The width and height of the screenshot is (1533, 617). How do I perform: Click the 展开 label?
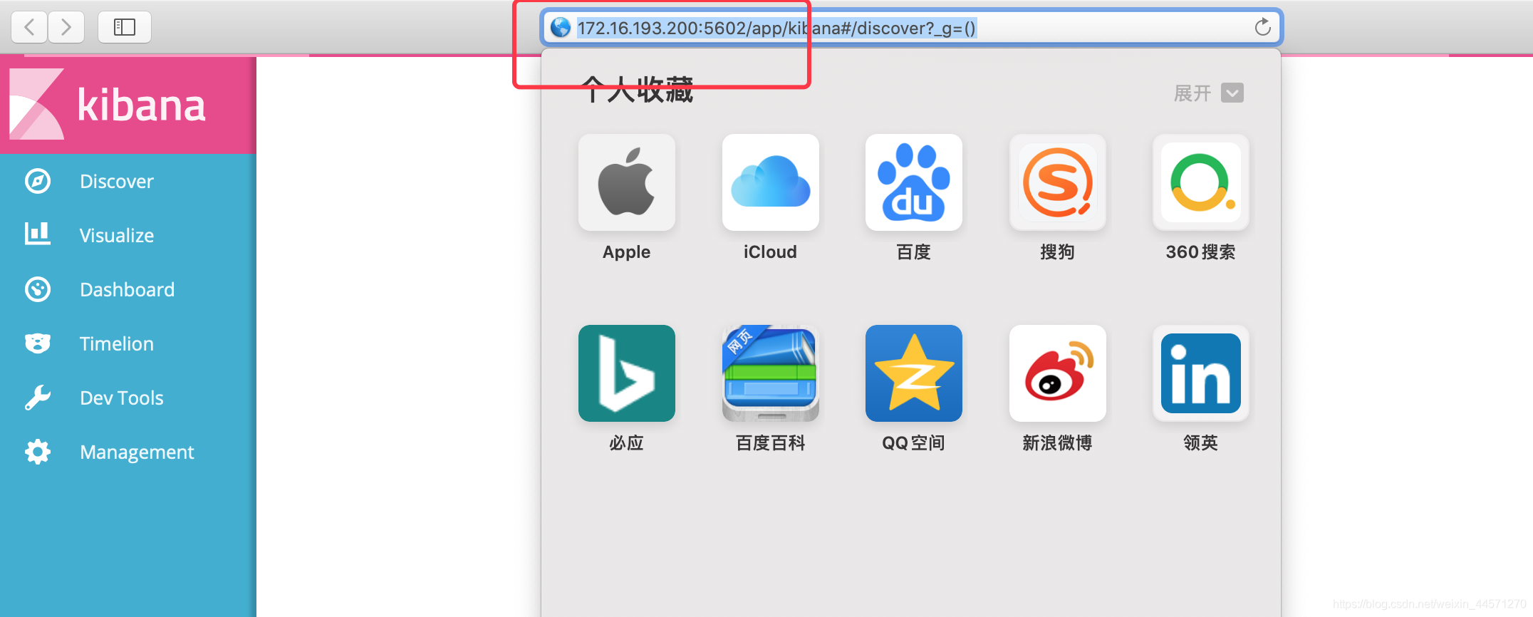click(x=1192, y=93)
